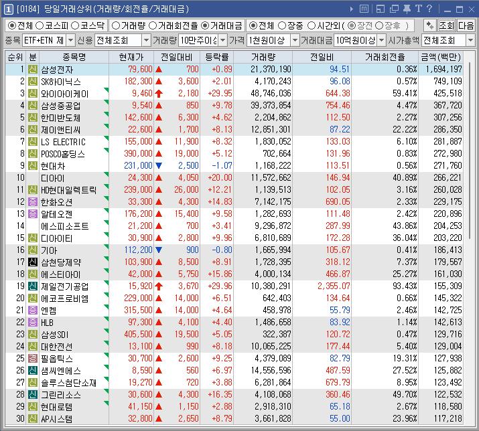479x431 pixels.
Task: Click the upper-limit arrow icon on the 제일전기공업 row
Action: 159,286
